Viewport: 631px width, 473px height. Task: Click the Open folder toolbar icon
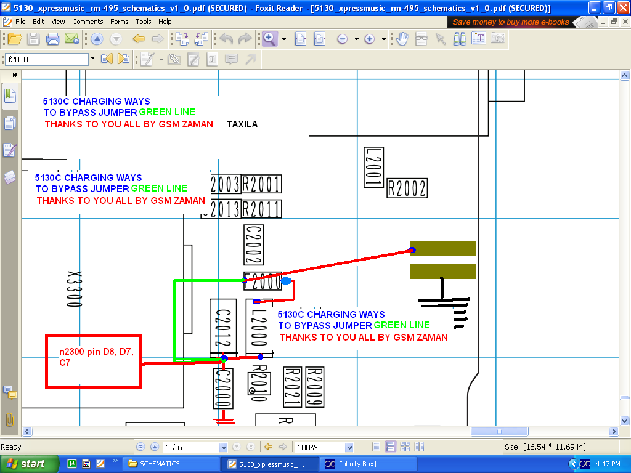click(15, 39)
